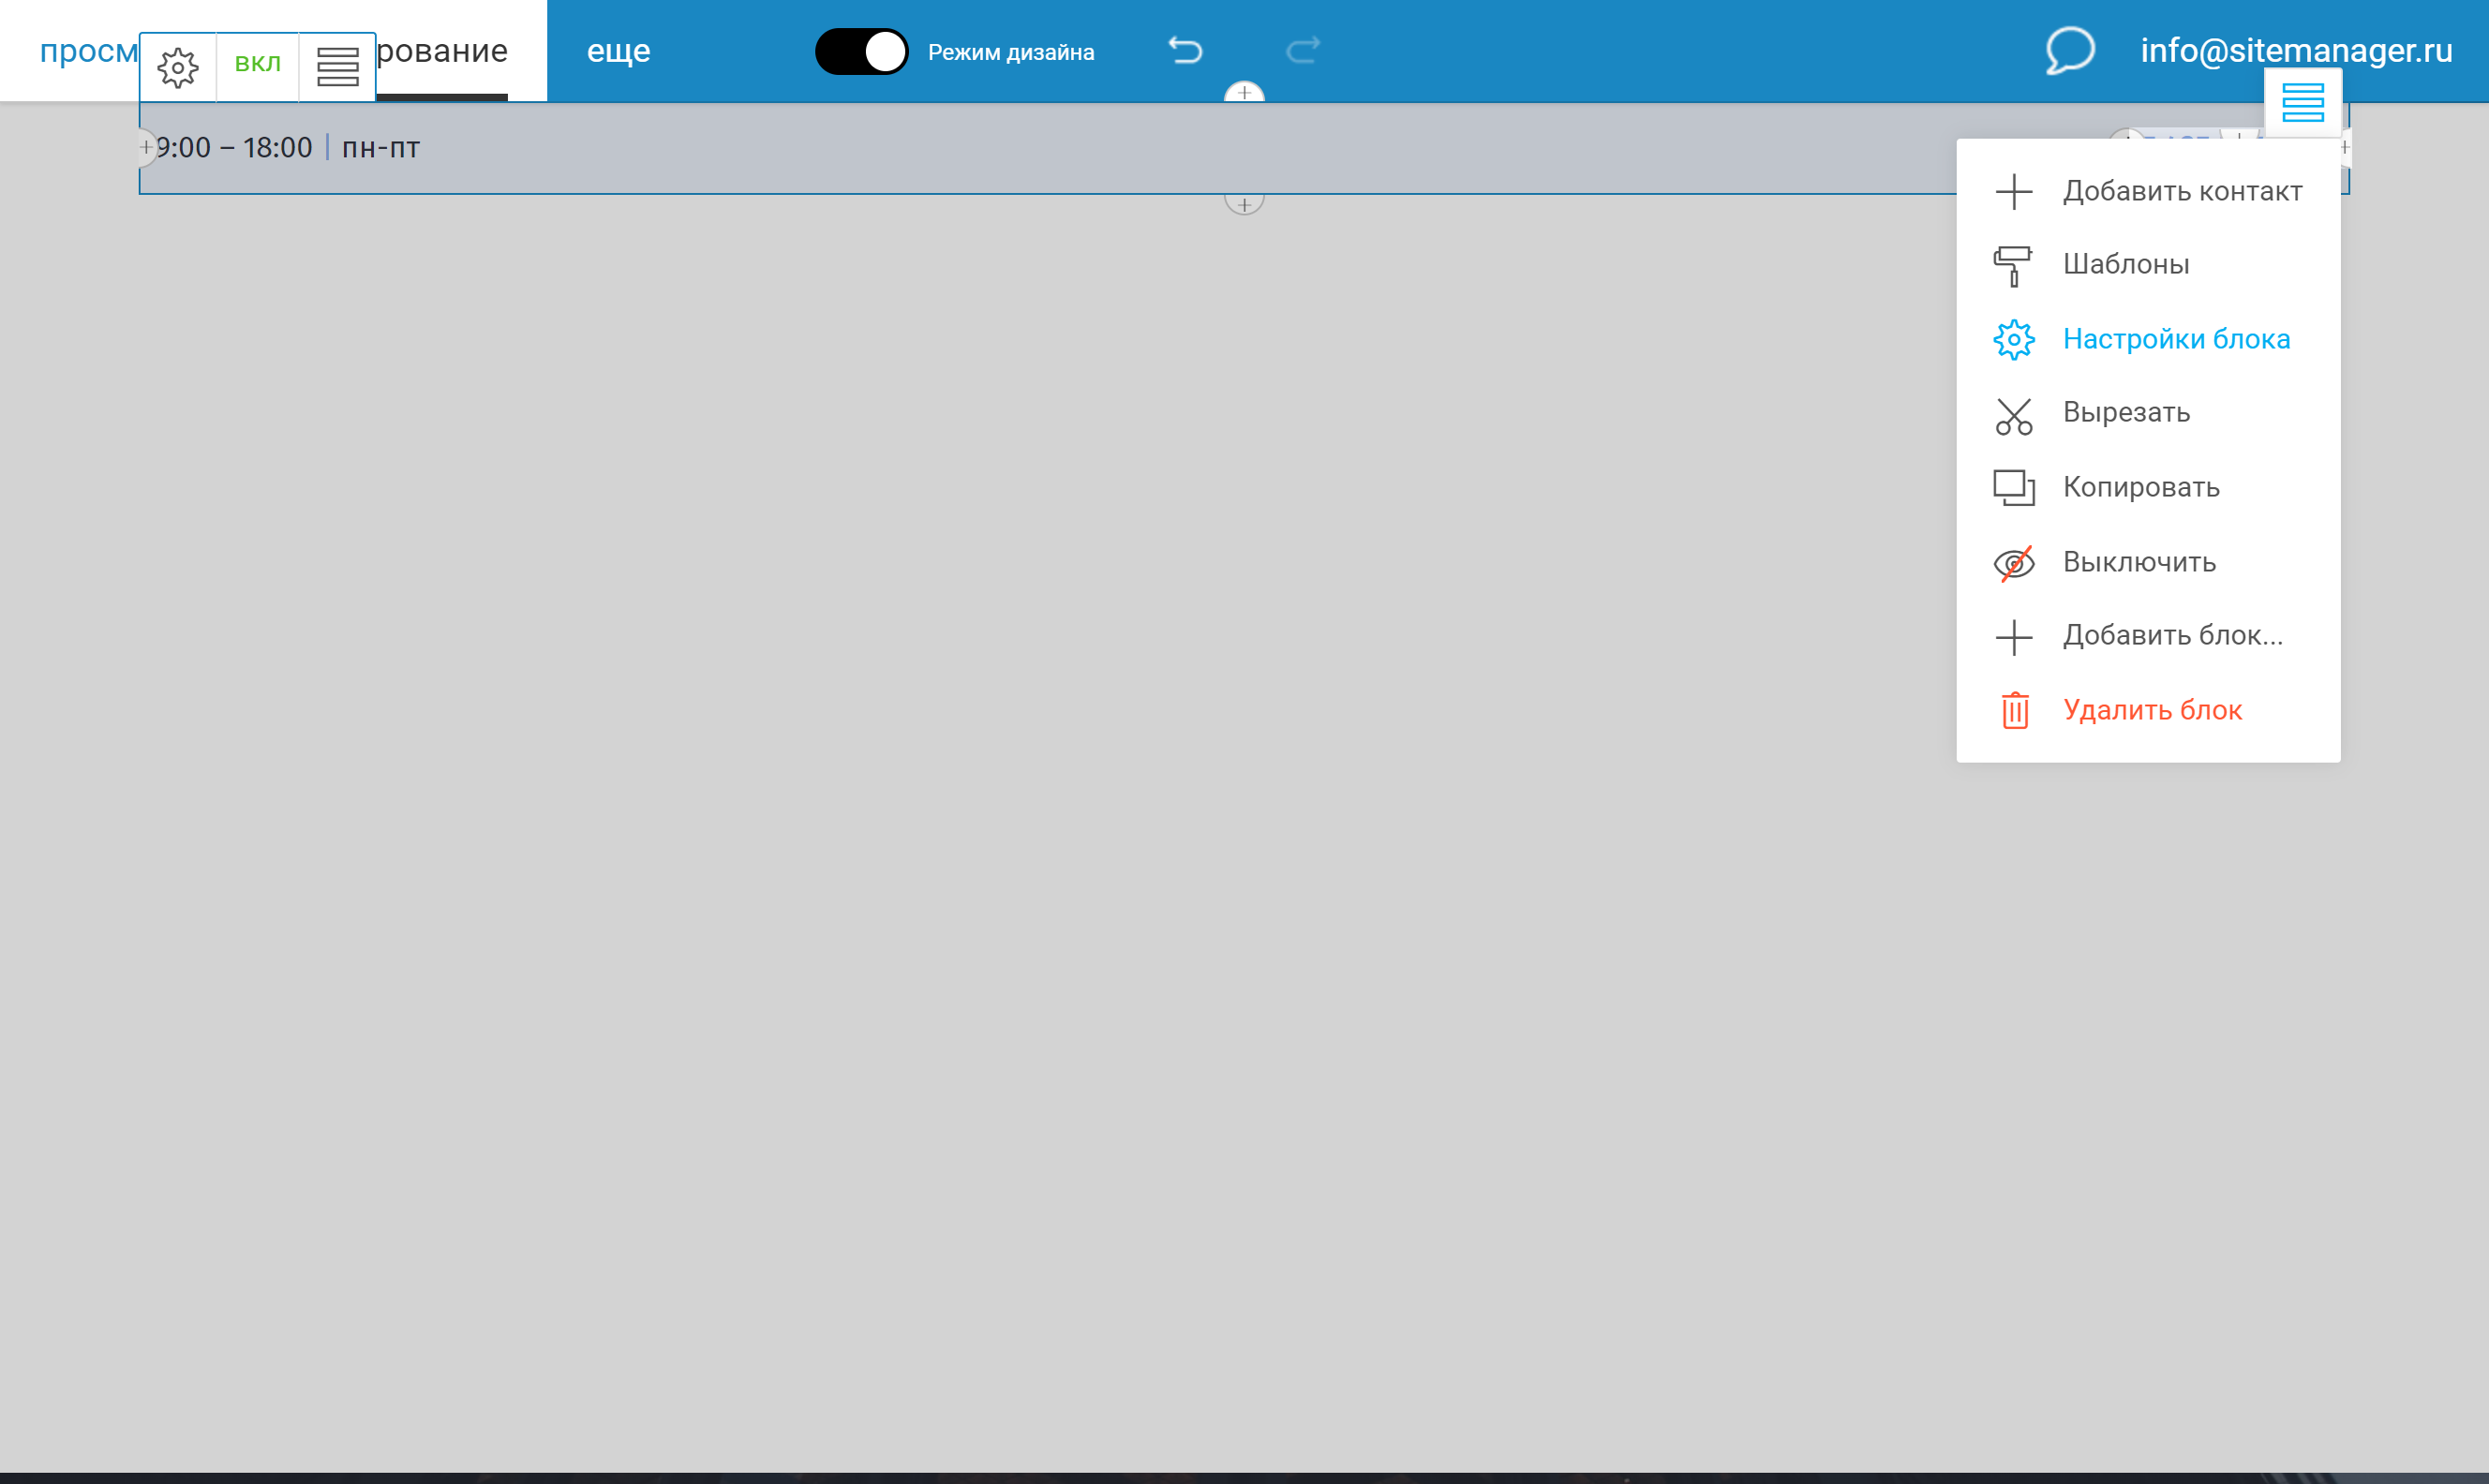Open the block list menu icon

click(337, 67)
